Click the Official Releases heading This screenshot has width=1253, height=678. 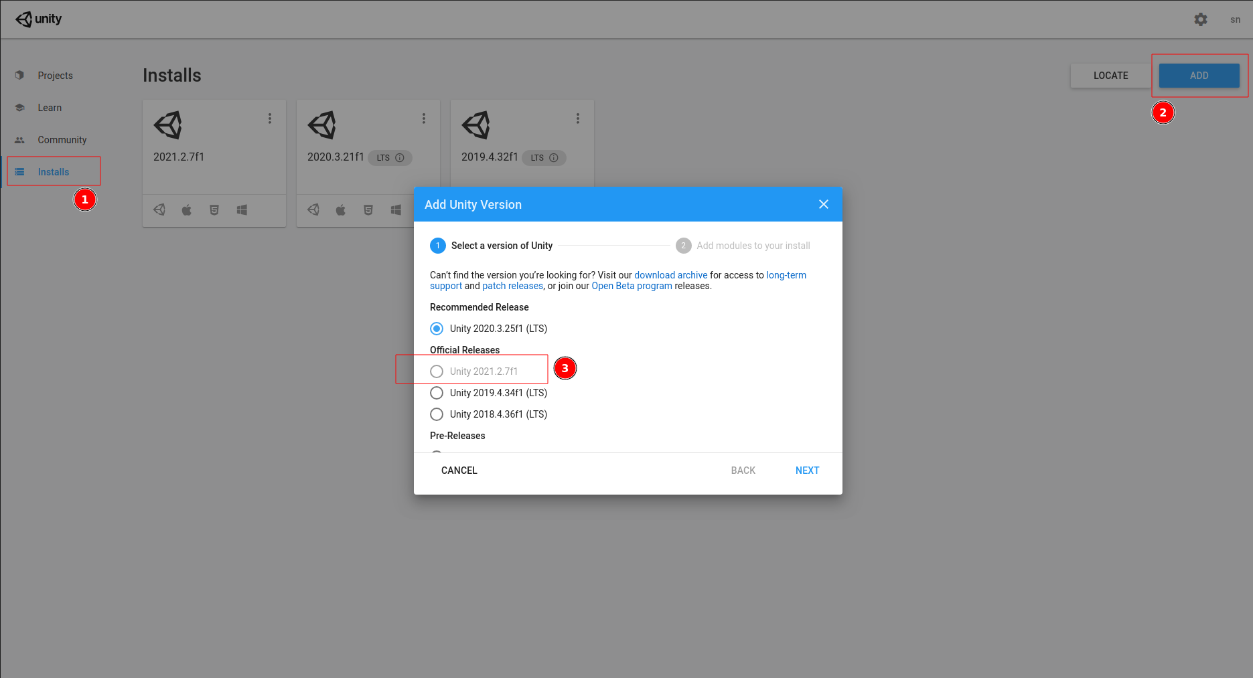(x=465, y=350)
